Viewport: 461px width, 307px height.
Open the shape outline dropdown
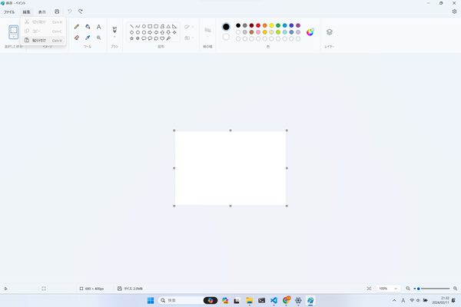coord(188,27)
